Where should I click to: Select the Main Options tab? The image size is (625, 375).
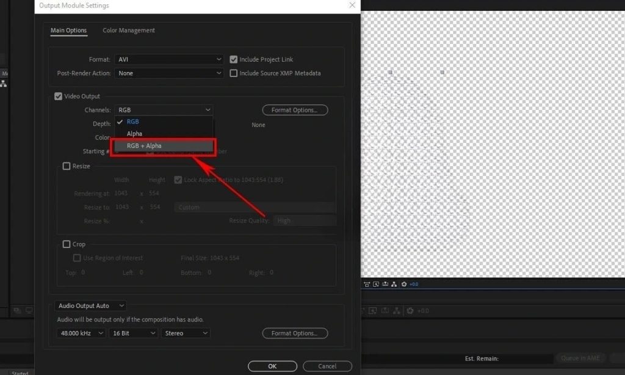pos(68,30)
